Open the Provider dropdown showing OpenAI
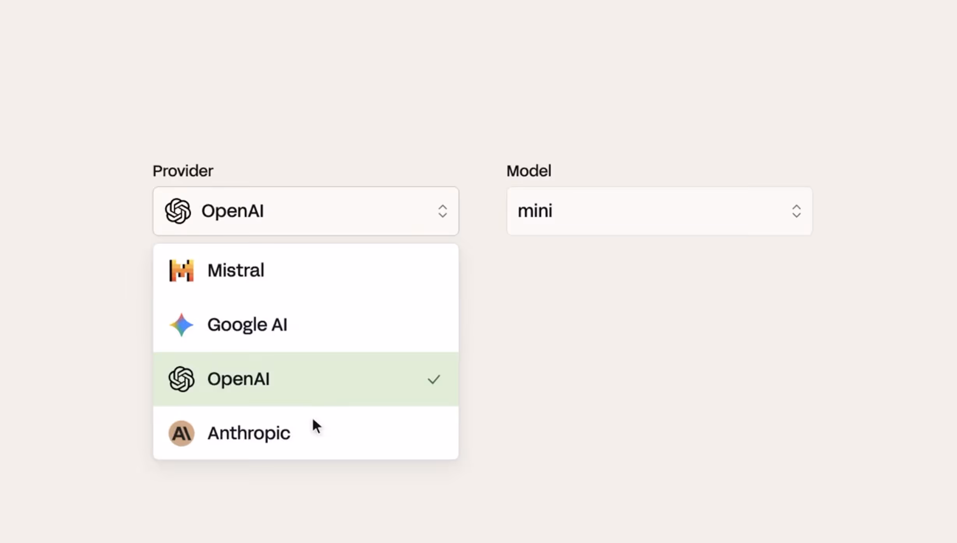Screen dimensions: 957x543 click(x=306, y=211)
